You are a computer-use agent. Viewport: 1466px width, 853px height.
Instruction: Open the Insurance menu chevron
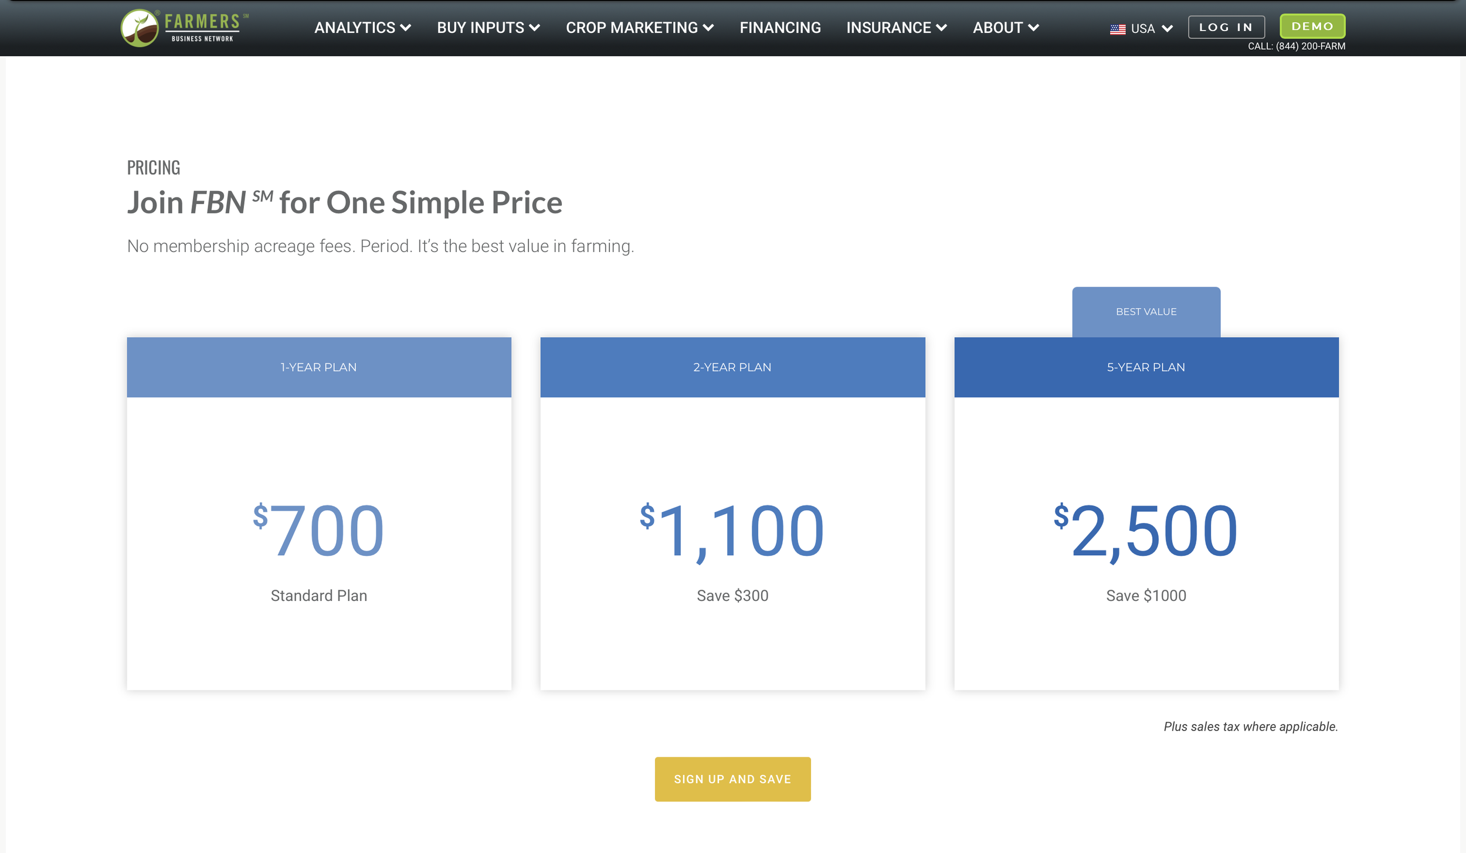point(942,28)
